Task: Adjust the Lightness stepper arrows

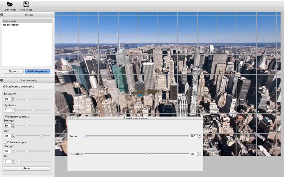Action: click(14, 110)
